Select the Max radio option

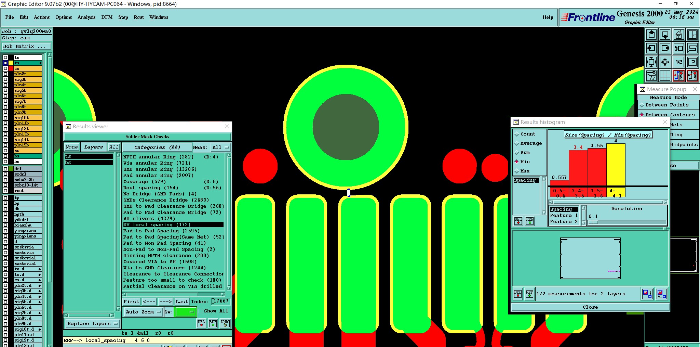pos(517,171)
